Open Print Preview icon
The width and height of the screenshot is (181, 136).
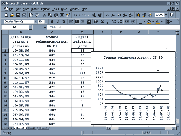click(31, 15)
